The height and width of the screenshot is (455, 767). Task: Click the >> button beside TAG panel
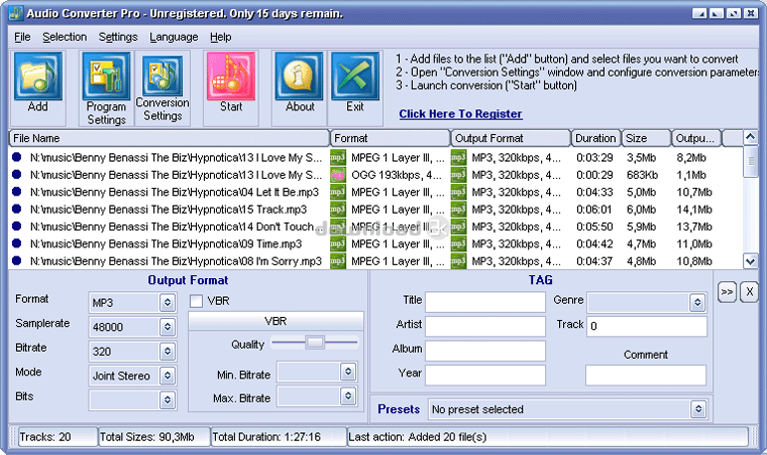727,292
